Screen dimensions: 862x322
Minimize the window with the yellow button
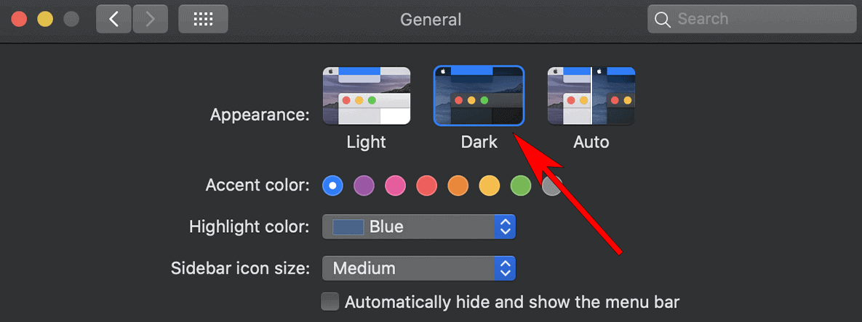[x=45, y=20]
